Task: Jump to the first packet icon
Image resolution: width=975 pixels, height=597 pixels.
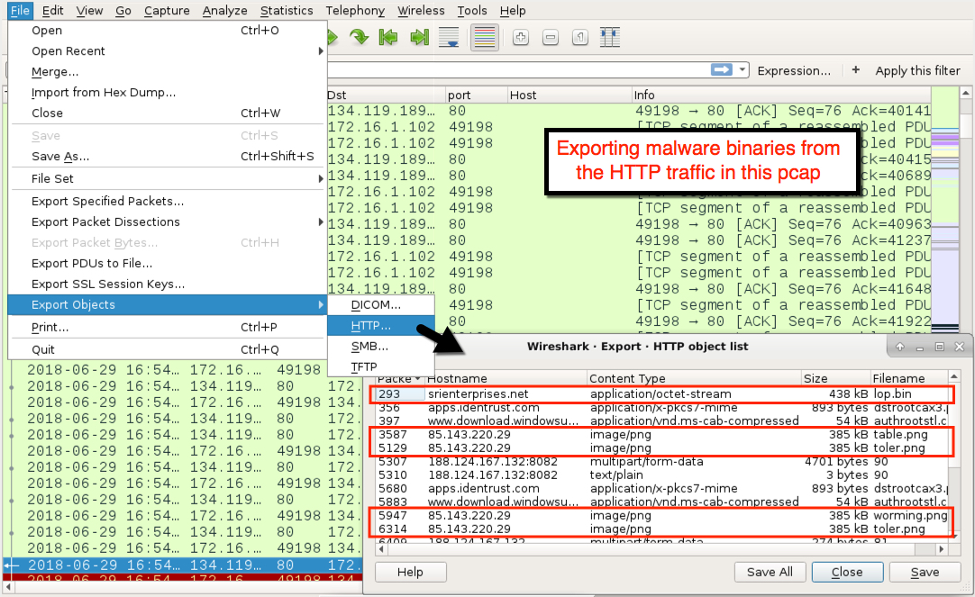Action: [388, 37]
